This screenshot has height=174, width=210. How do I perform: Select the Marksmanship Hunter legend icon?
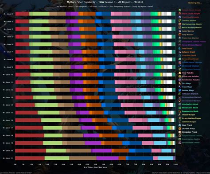[180, 24]
